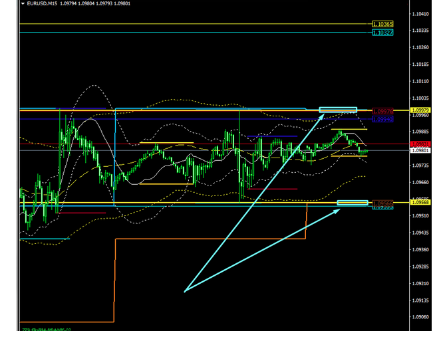
Task: Click the 1.10410 value on the price scale
Action: pos(420,13)
